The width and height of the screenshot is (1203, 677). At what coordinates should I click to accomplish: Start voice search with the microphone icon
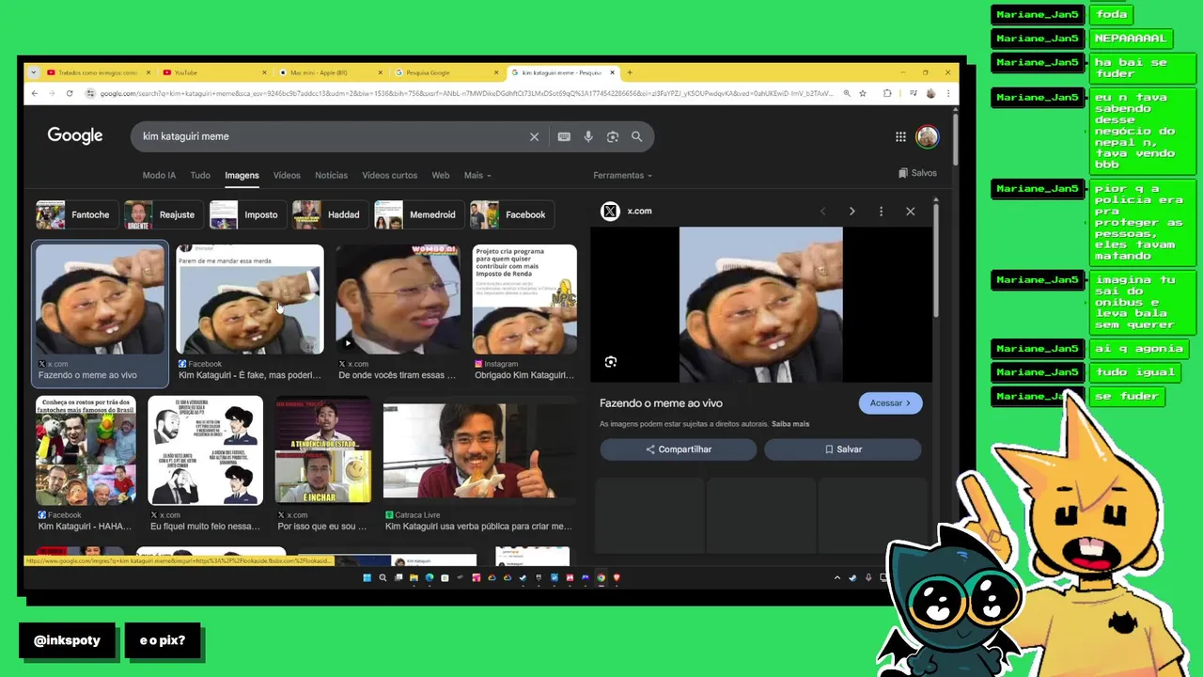point(588,136)
